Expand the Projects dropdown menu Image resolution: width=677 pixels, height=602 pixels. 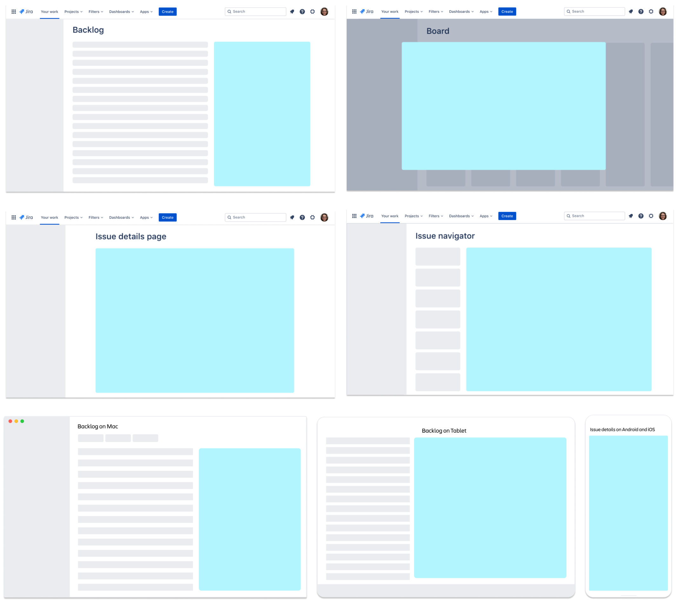(x=73, y=11)
